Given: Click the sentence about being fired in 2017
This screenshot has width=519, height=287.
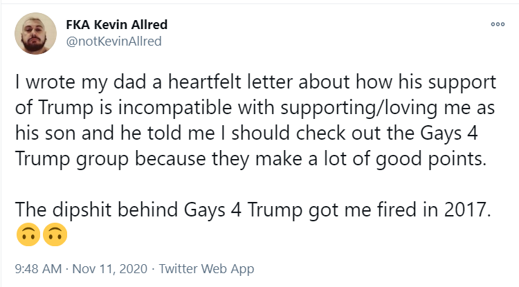Looking at the screenshot, I should (x=253, y=210).
